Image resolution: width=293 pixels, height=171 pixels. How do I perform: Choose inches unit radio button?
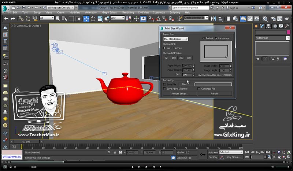(173, 48)
